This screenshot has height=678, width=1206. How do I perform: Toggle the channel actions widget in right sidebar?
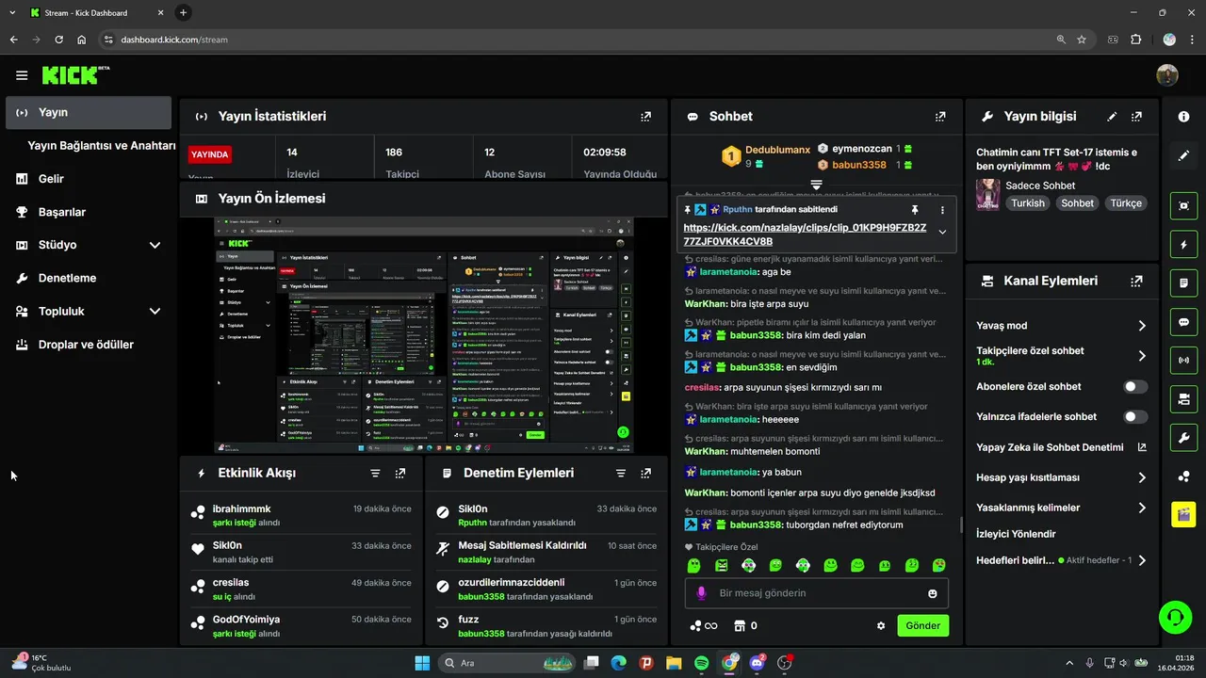[1183, 399]
